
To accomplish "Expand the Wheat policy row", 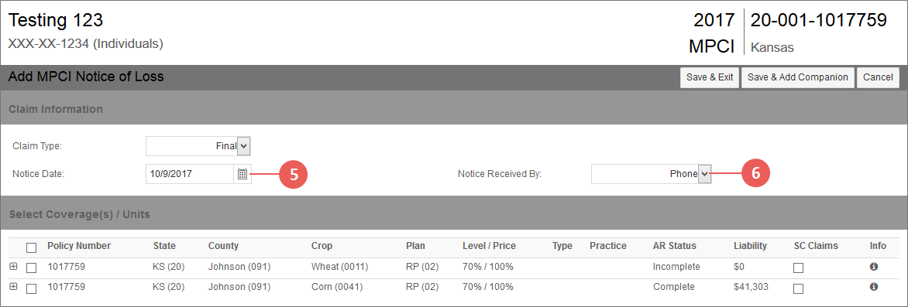I will [x=13, y=267].
